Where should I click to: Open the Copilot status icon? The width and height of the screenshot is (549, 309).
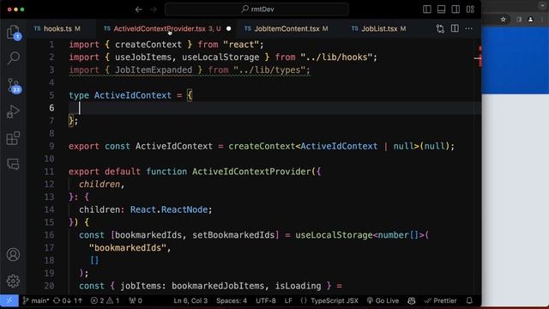click(412, 300)
